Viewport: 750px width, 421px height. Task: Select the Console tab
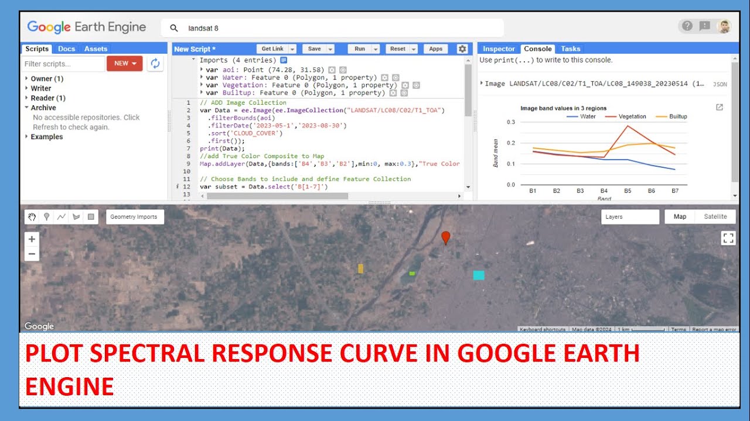point(537,49)
